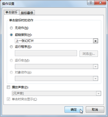108x117 pixels.
Task: Click the 取消 button
Action: (95, 110)
